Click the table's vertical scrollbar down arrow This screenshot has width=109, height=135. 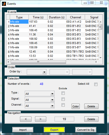pyautogui.click(x=100, y=58)
